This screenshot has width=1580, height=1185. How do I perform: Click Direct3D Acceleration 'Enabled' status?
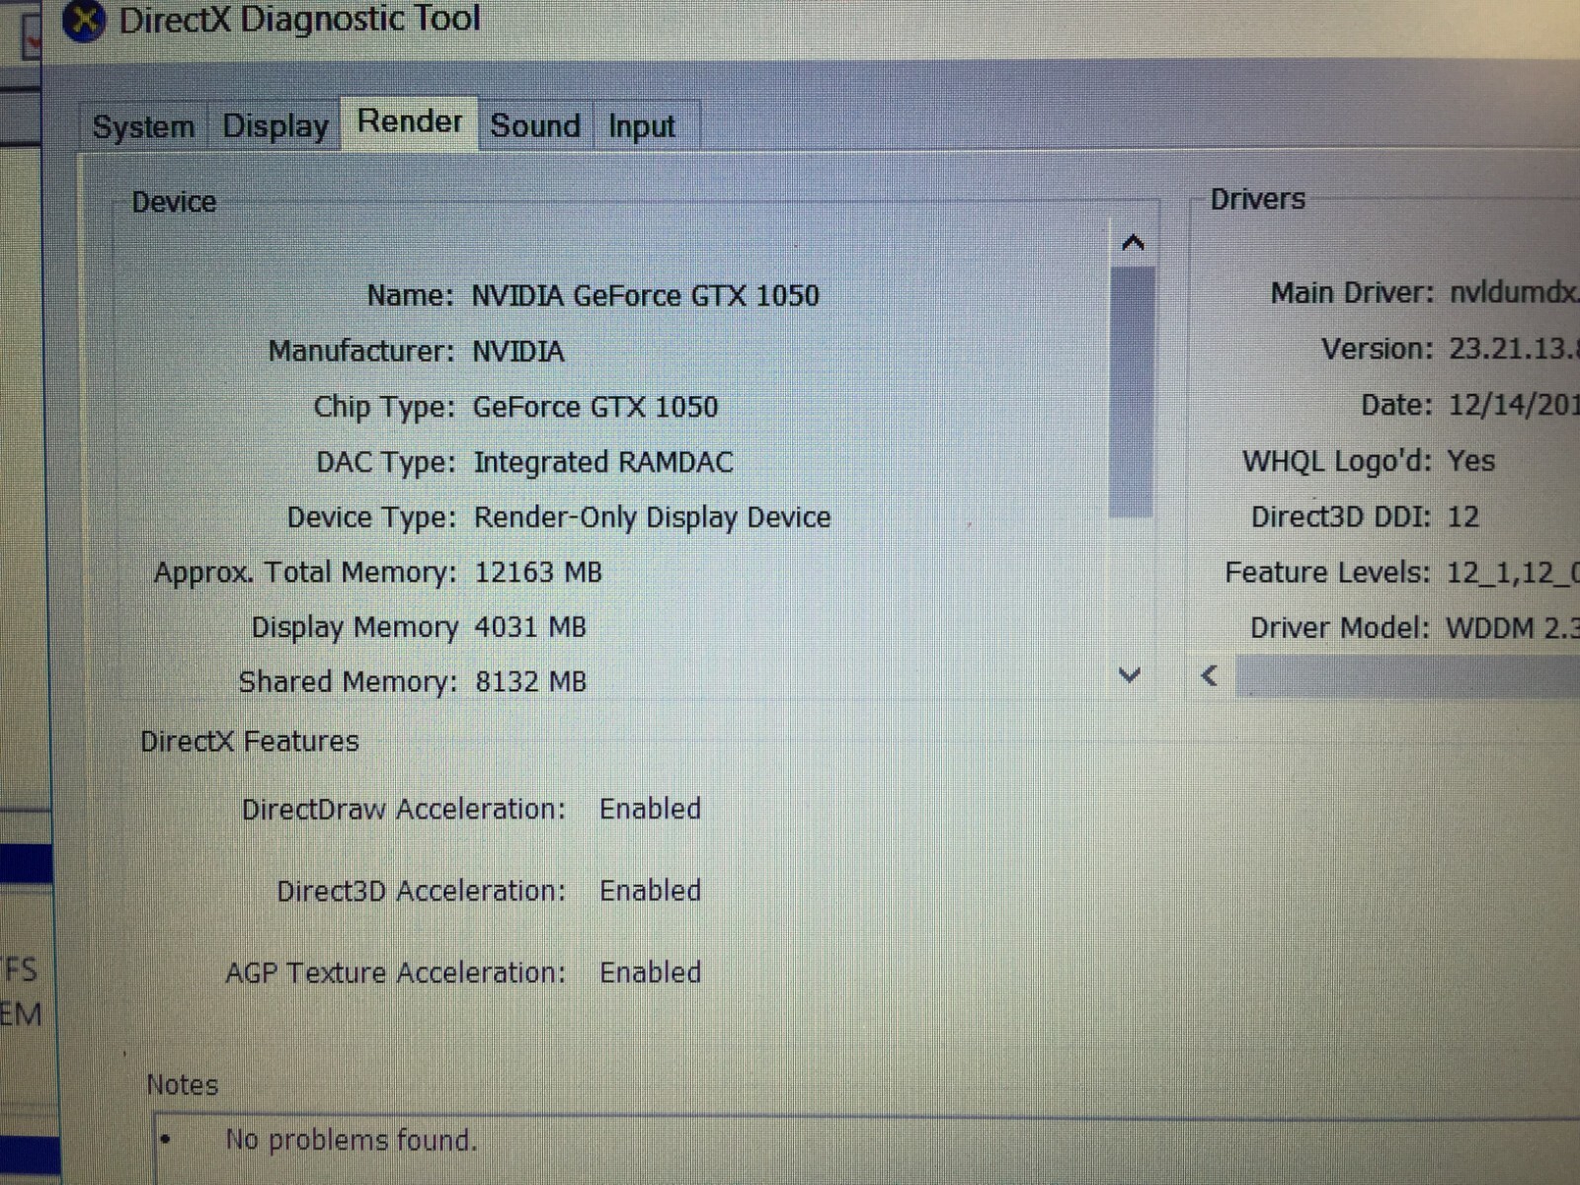(650, 891)
